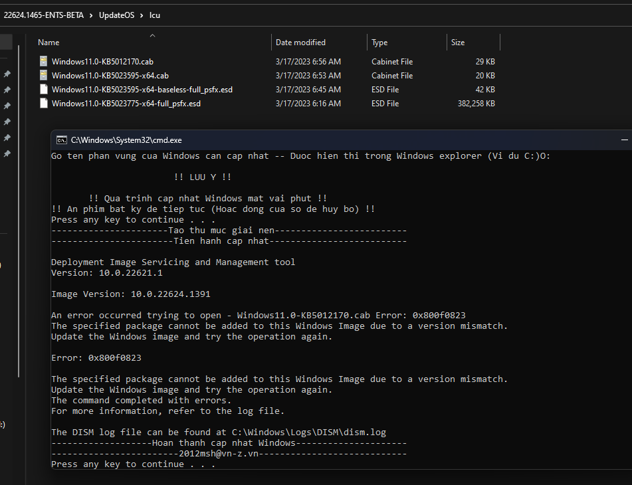Select file name Windows11.0-KB5012170.cab

pyautogui.click(x=102, y=62)
